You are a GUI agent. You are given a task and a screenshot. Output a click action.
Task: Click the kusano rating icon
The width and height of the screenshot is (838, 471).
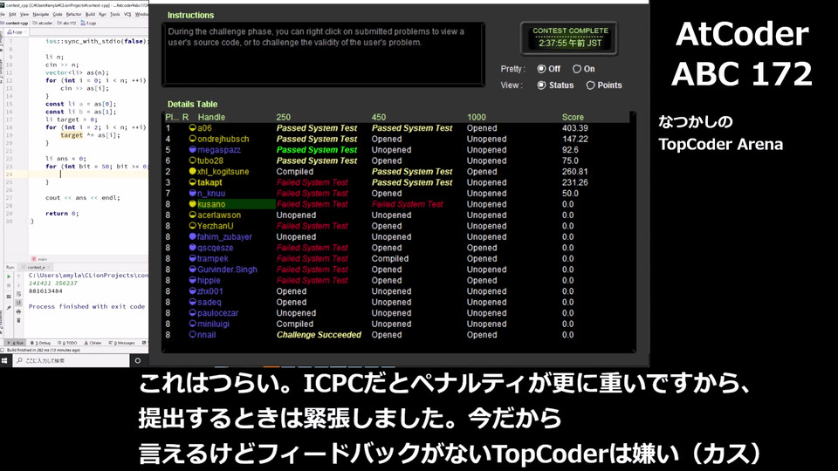(192, 204)
